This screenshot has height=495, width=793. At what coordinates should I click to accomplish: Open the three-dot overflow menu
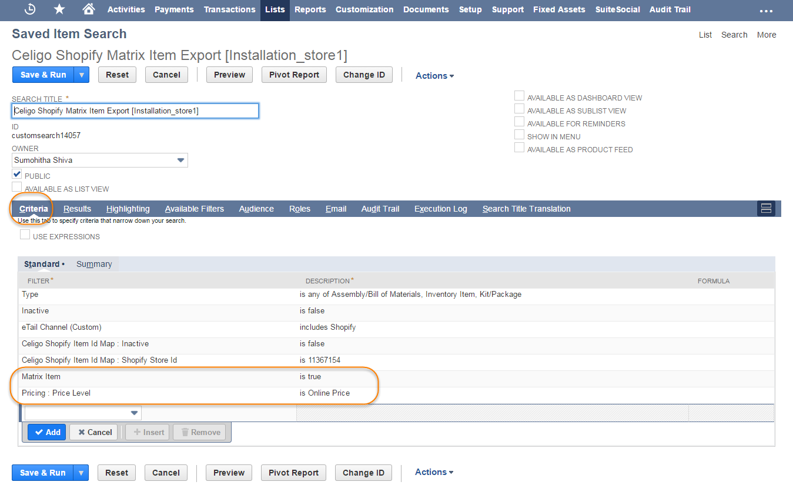coord(766,11)
